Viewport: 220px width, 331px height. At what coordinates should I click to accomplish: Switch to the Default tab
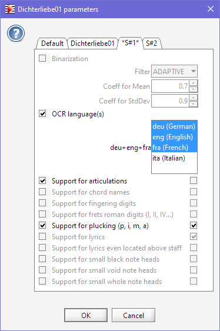pyautogui.click(x=52, y=44)
